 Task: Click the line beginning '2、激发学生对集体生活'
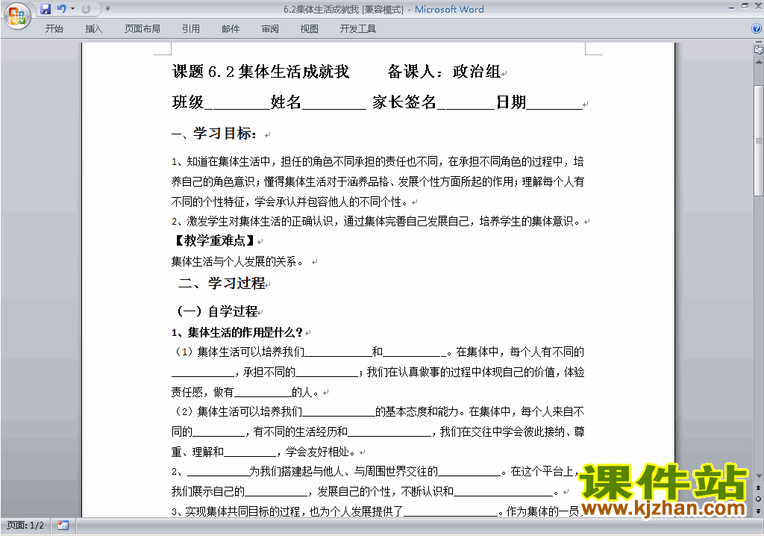376,222
